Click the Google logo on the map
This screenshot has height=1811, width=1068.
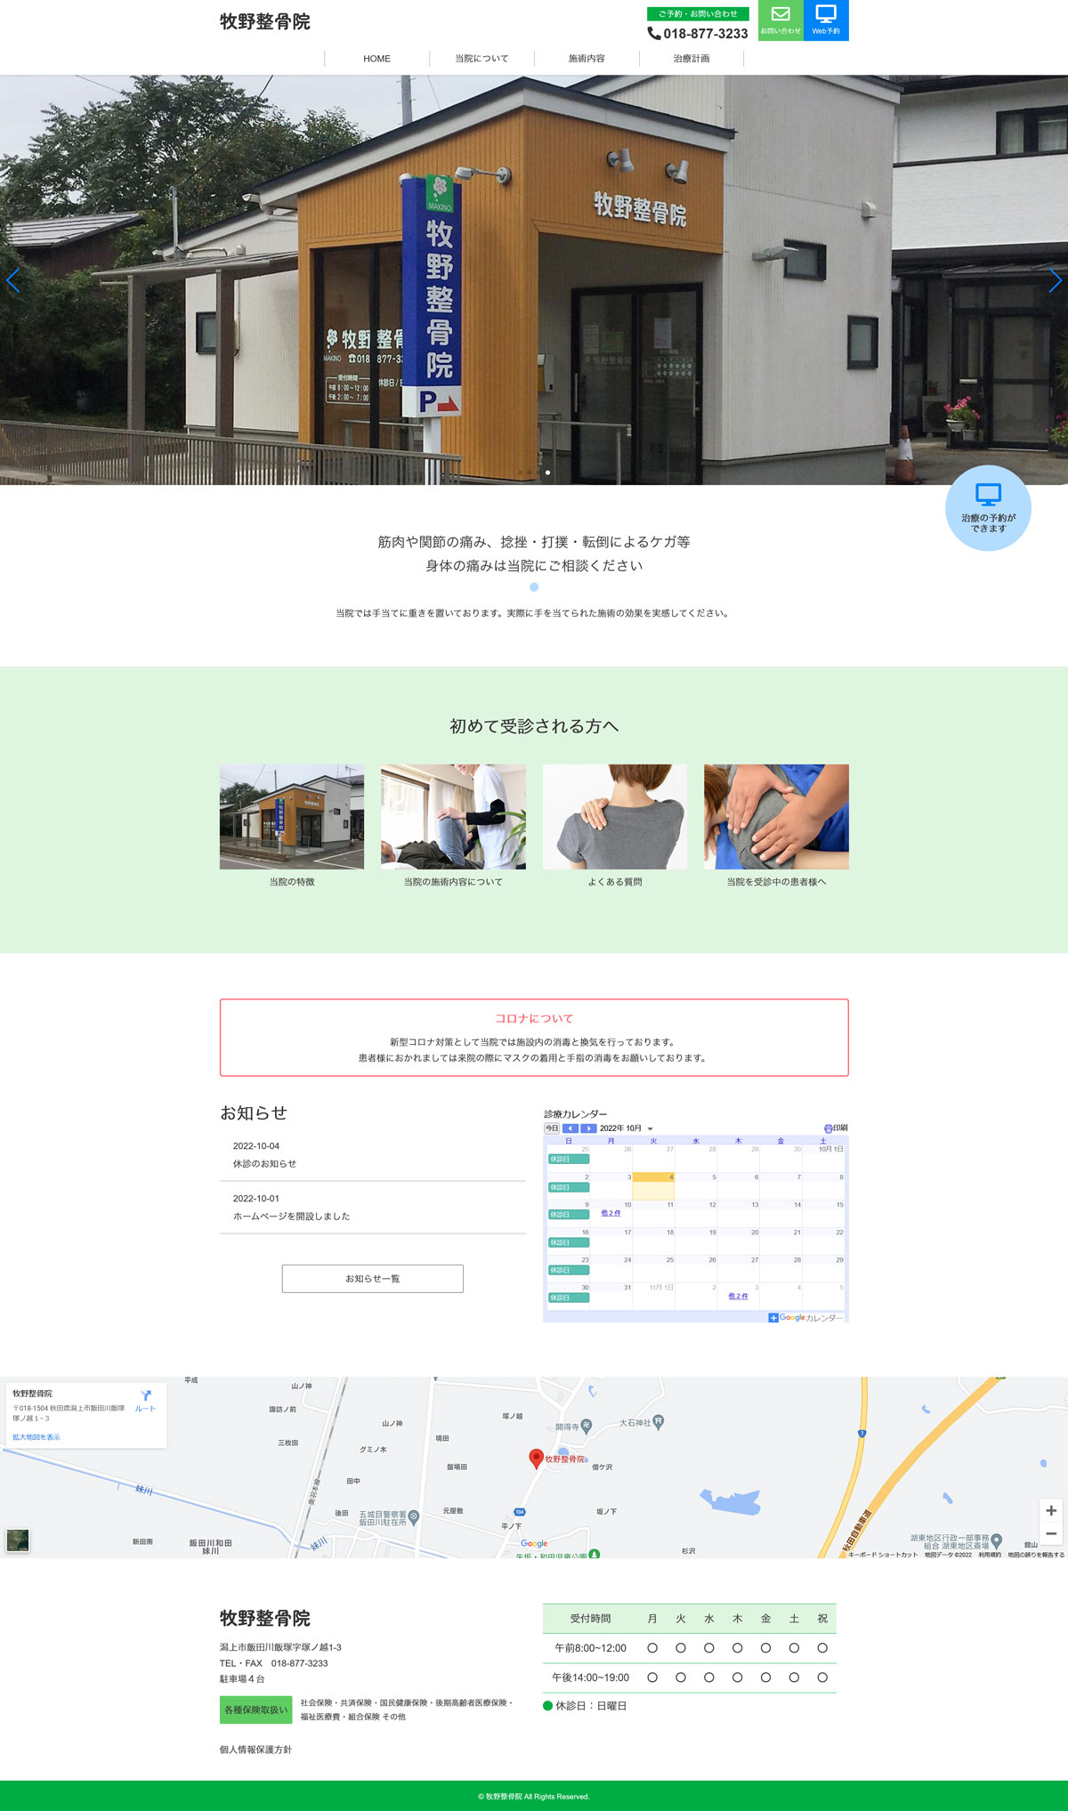click(x=534, y=1544)
